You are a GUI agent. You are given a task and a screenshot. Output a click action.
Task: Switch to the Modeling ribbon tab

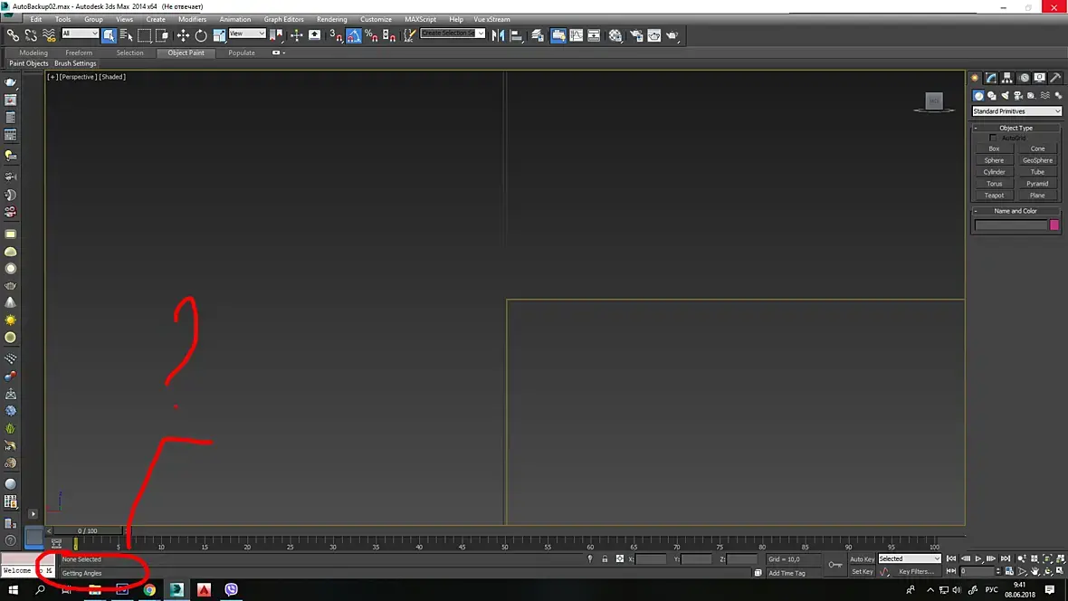coord(33,52)
